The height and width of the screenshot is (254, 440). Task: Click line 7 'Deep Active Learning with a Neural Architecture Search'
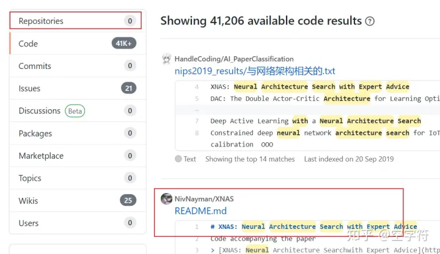click(316, 121)
